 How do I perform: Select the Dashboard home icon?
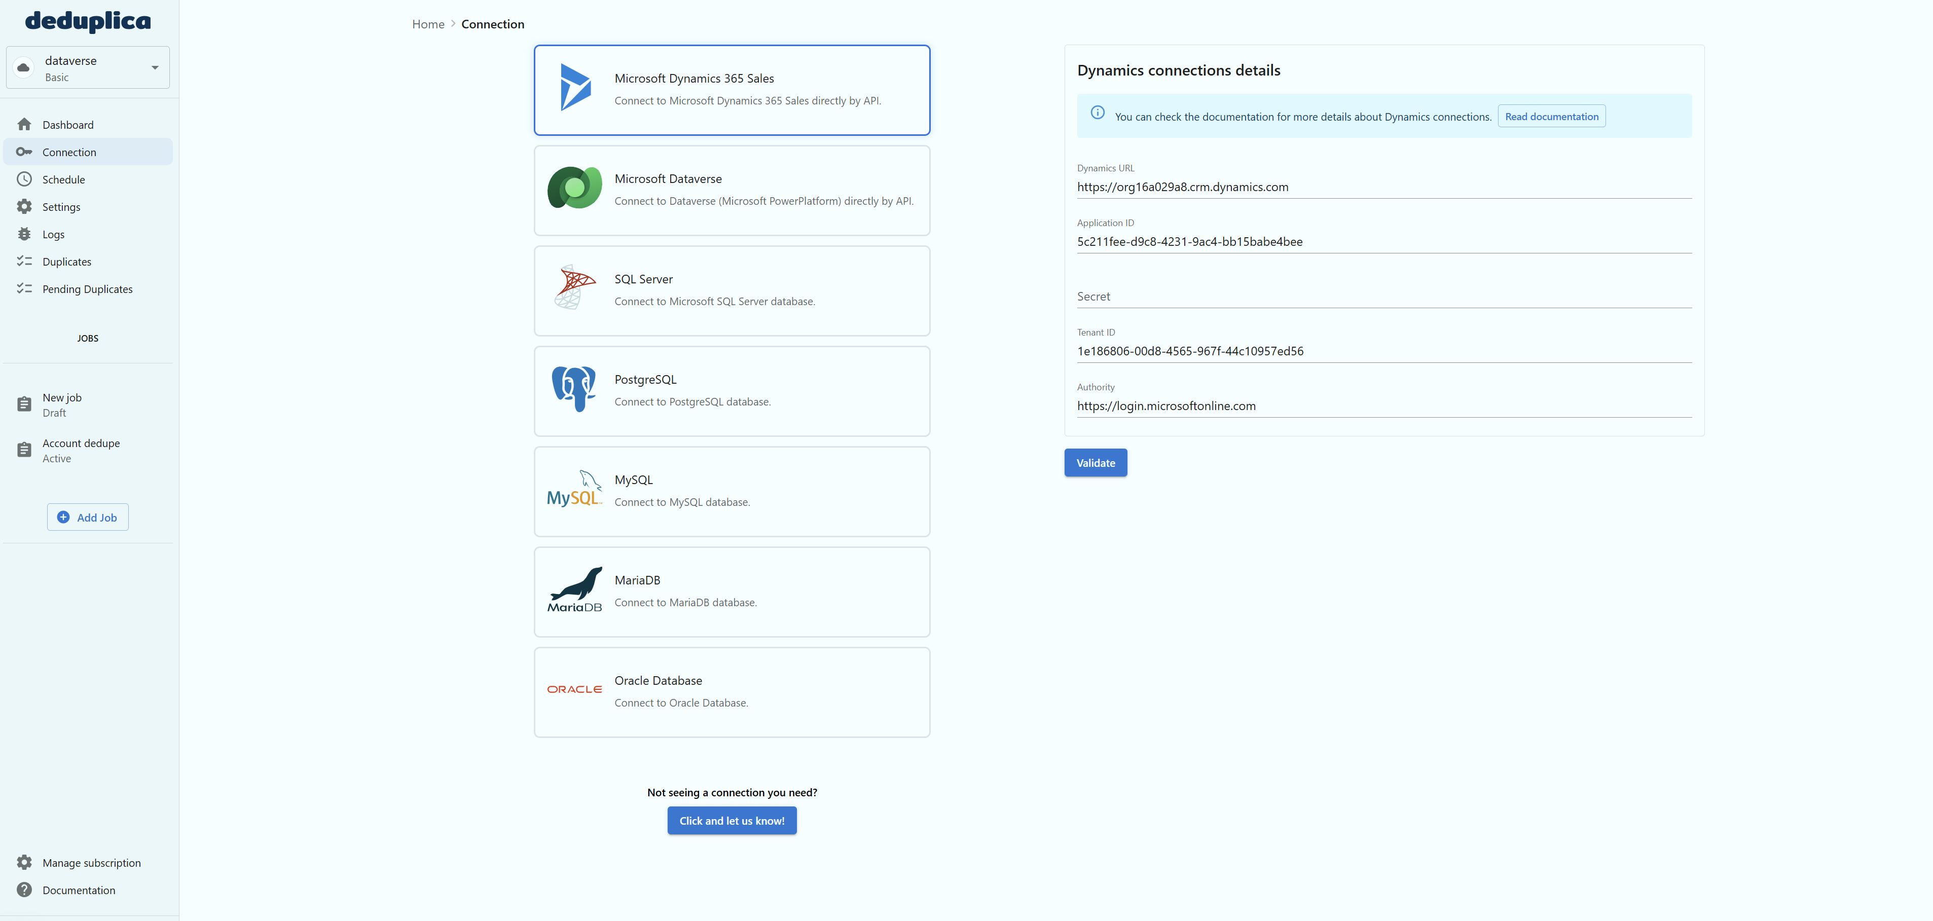click(25, 125)
